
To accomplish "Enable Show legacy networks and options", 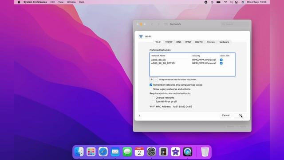I will coord(151,89).
